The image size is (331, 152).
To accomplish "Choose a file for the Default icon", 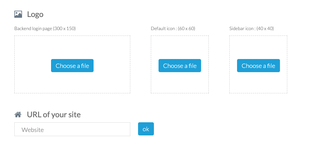I will (x=180, y=66).
